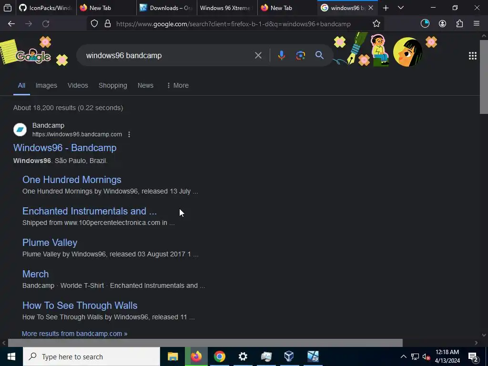Open network icon in system tray
The image size is (488, 366).
[415, 356]
